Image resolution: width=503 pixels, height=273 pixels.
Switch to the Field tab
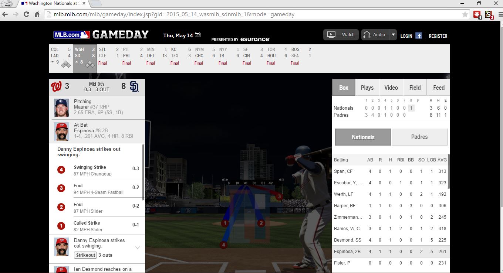415,88
